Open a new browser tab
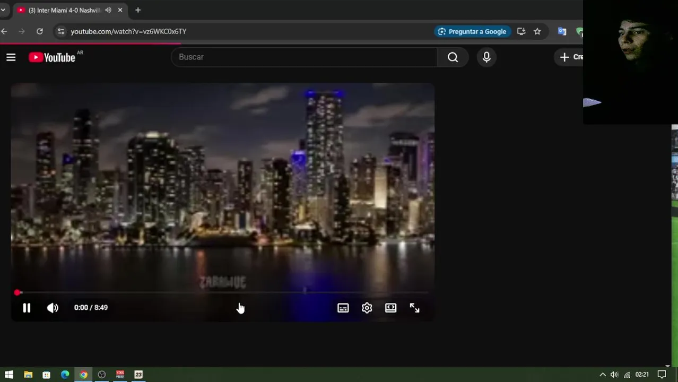Image resolution: width=678 pixels, height=382 pixels. point(138,10)
